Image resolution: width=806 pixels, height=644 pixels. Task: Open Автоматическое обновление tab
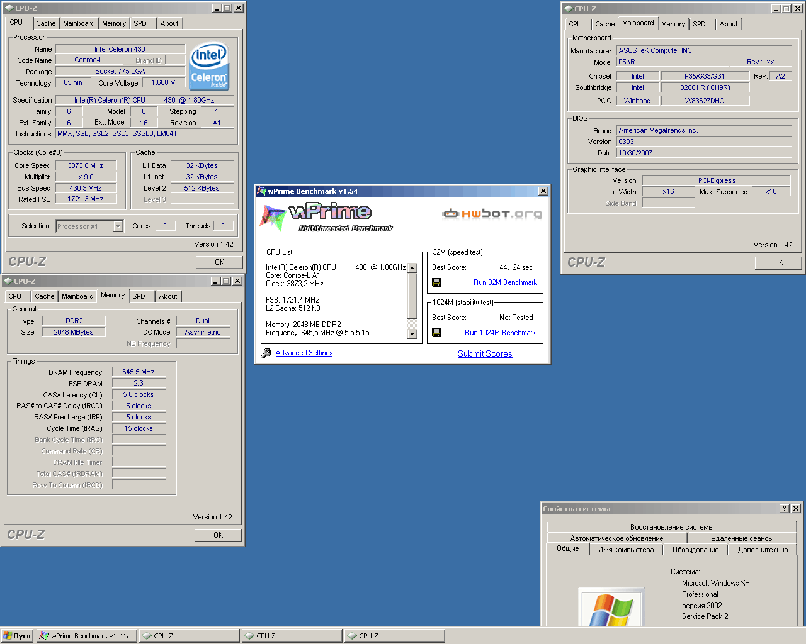click(616, 538)
